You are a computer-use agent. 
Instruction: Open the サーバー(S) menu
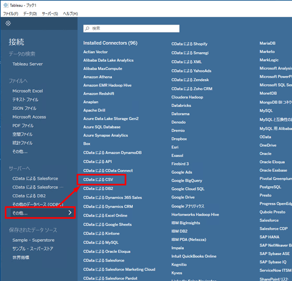point(50,13)
